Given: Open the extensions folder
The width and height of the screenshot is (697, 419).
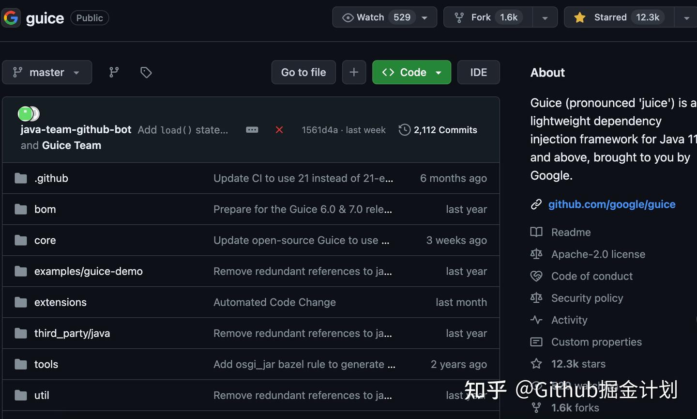Looking at the screenshot, I should (x=61, y=302).
